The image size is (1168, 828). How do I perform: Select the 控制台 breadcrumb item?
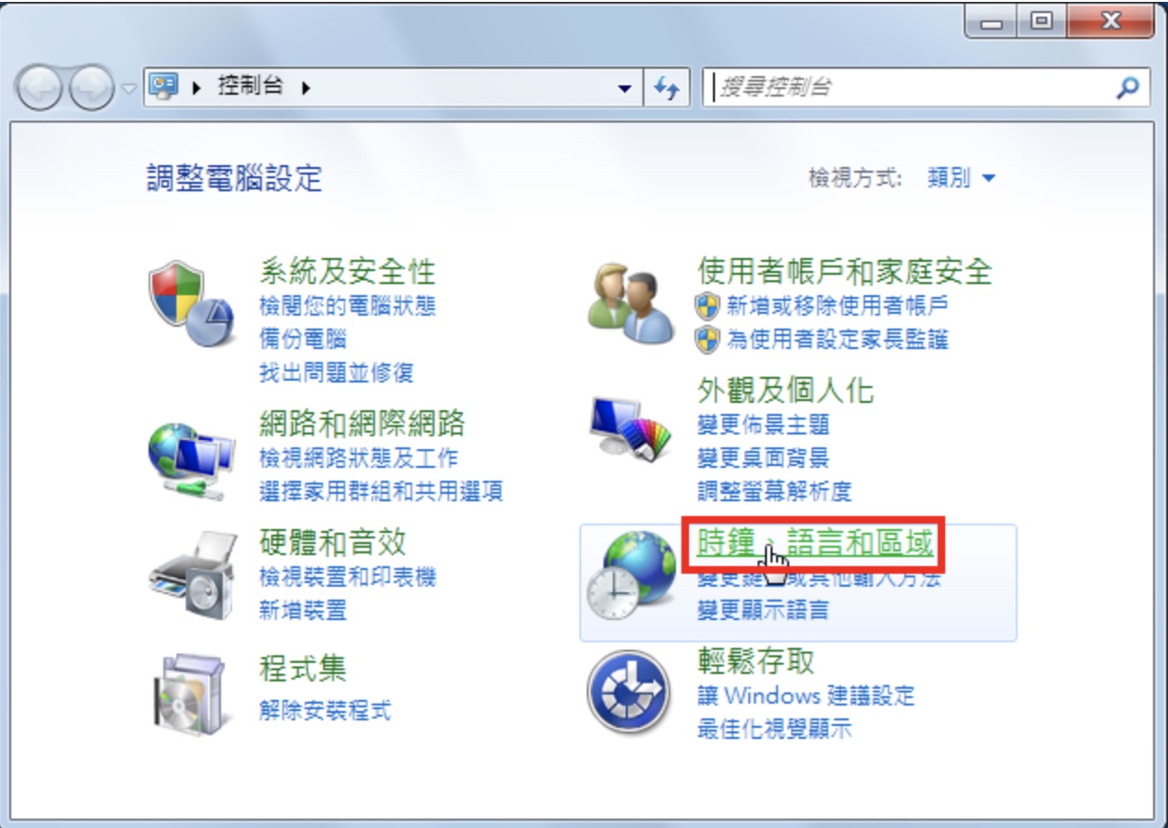click(250, 87)
